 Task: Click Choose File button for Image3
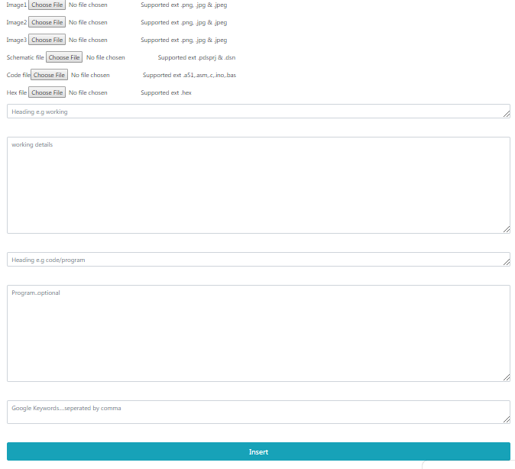tap(47, 40)
